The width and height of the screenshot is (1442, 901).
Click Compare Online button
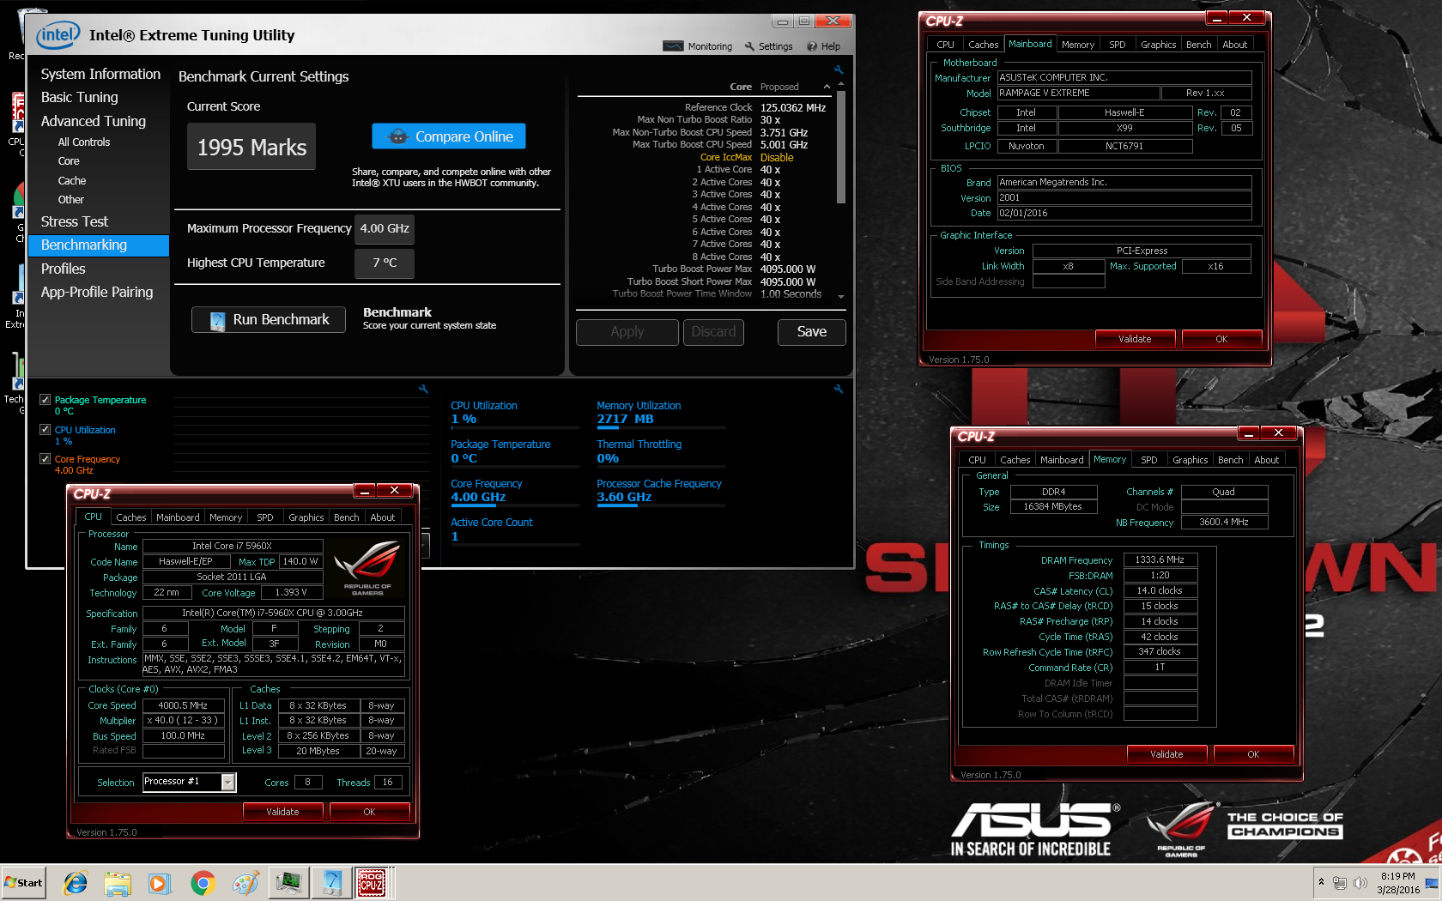(x=449, y=136)
